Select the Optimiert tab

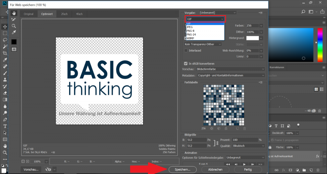coord(47,14)
